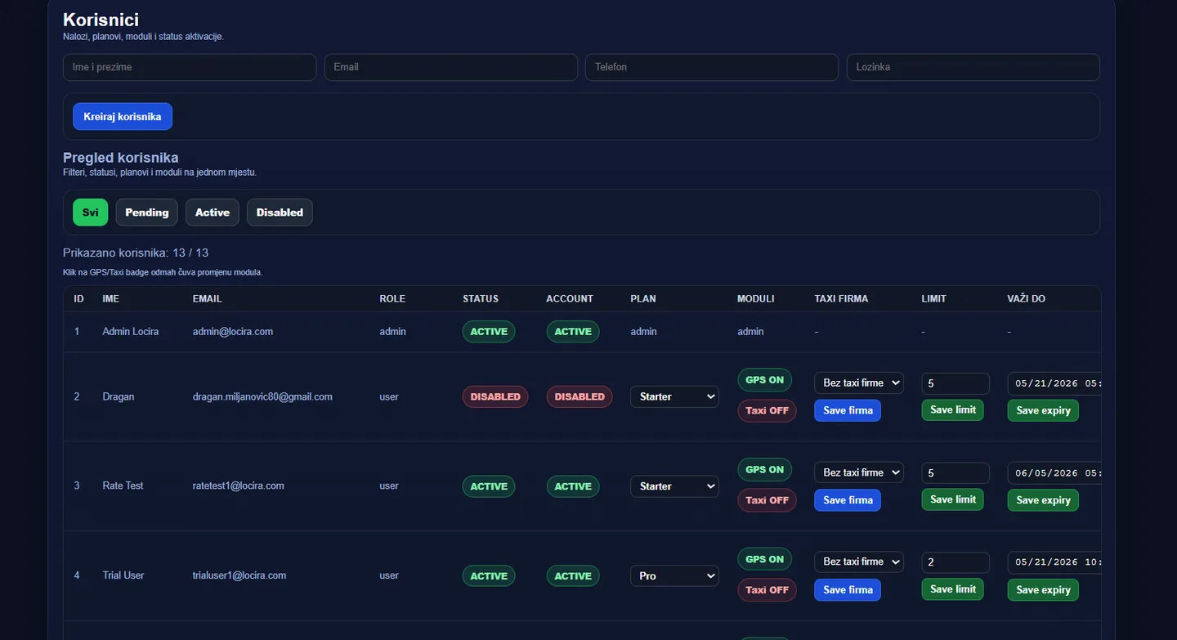
Task: Filter users by Active
Action: (213, 213)
